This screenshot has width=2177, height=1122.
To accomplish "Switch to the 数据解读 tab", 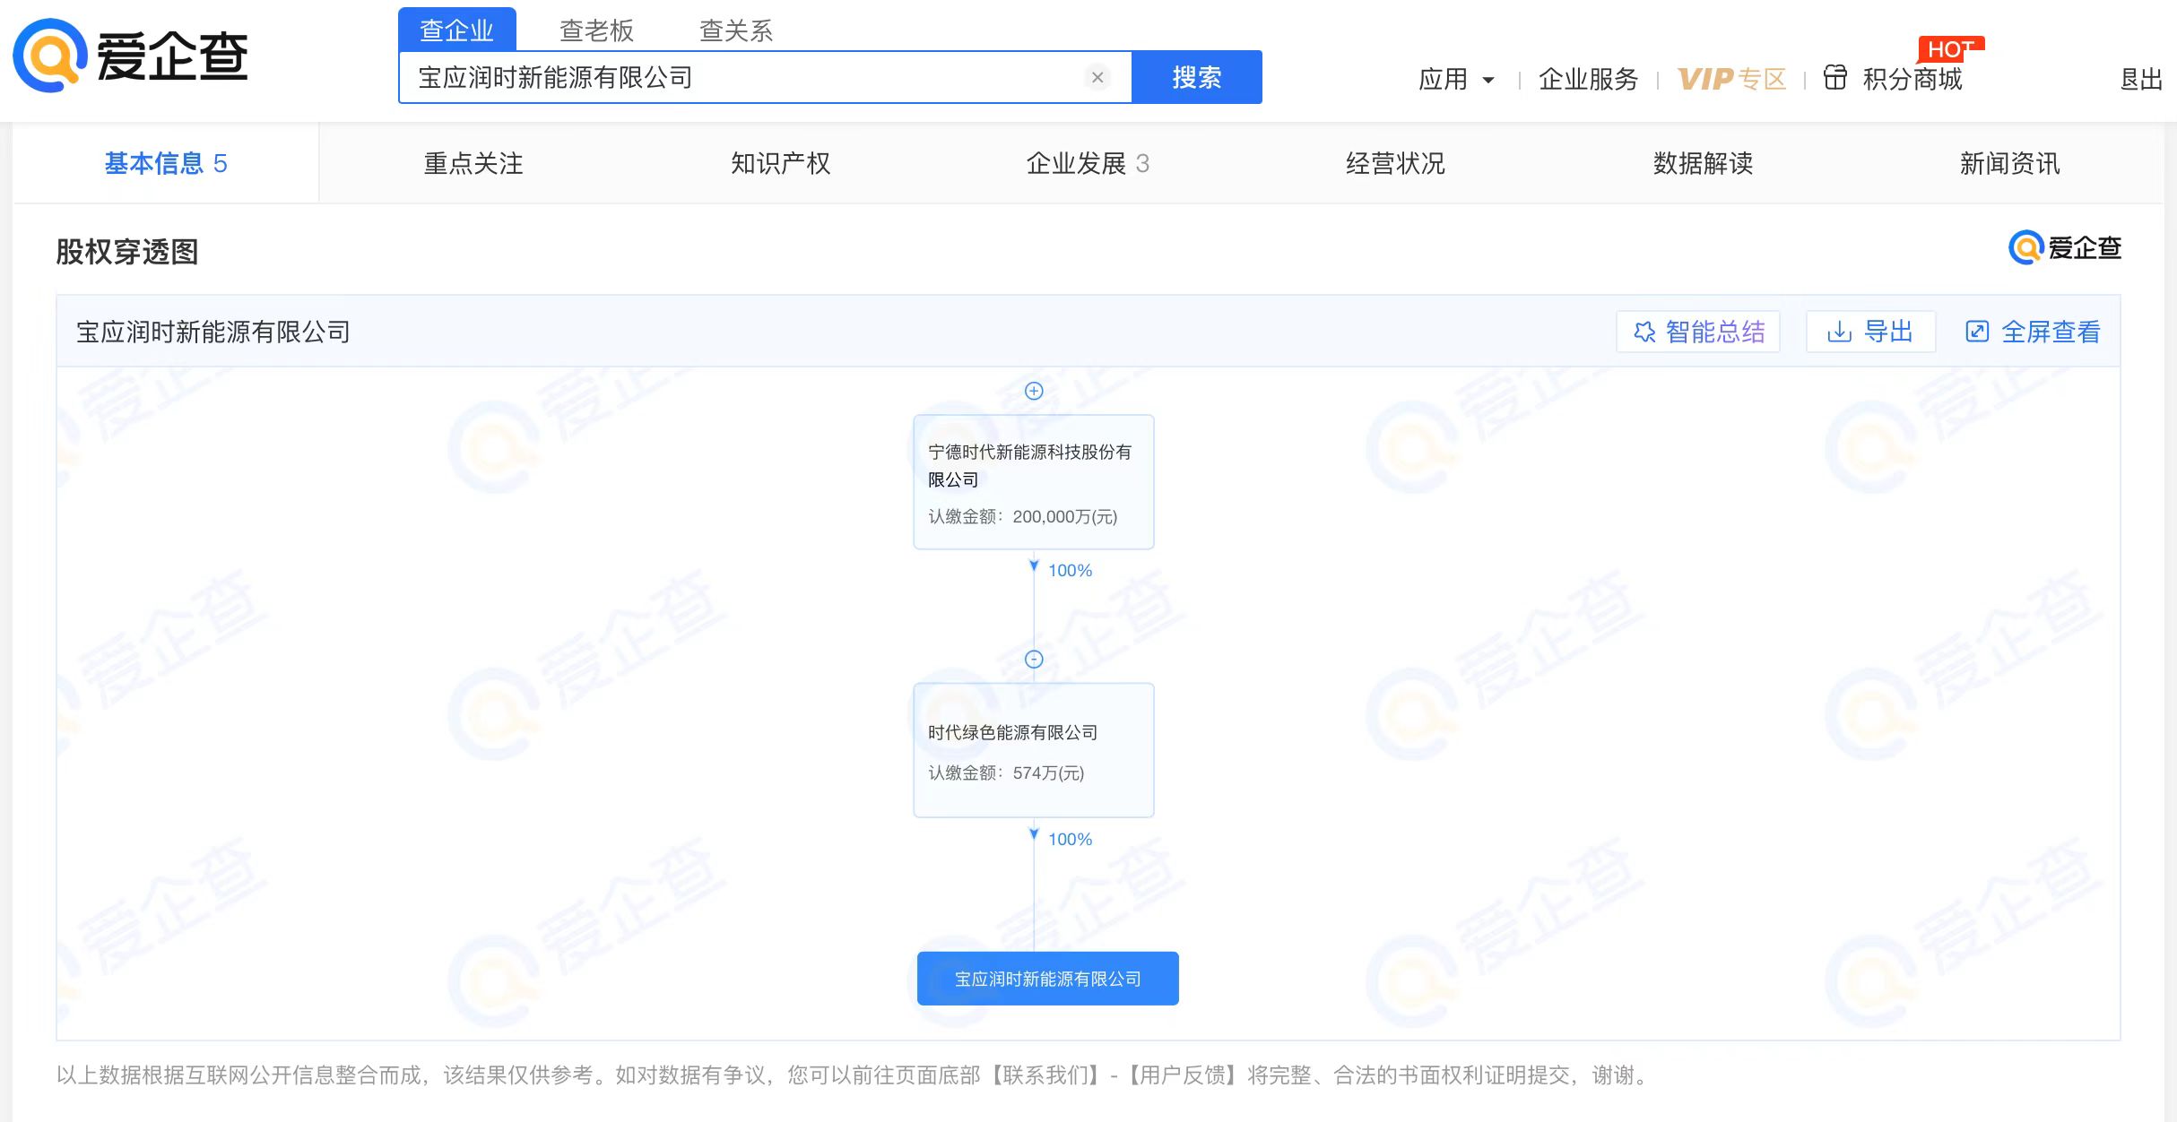I will point(1703,163).
